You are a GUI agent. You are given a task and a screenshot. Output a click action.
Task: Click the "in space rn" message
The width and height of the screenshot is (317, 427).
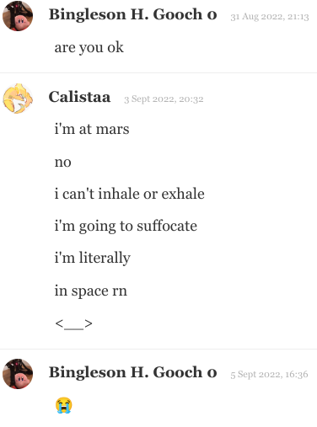pos(90,291)
